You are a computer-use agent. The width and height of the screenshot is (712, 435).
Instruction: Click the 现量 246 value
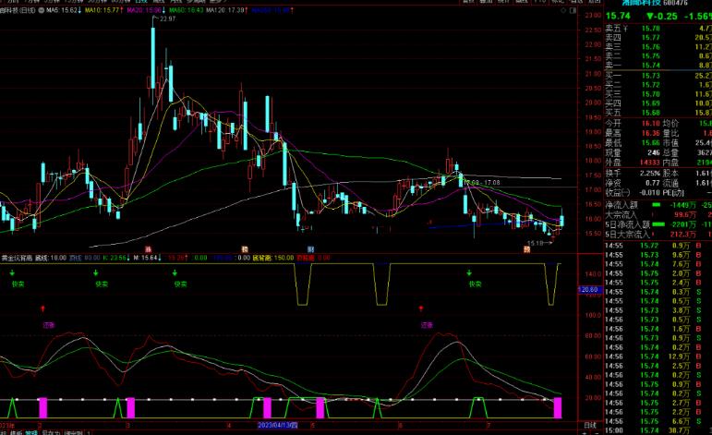coord(654,152)
